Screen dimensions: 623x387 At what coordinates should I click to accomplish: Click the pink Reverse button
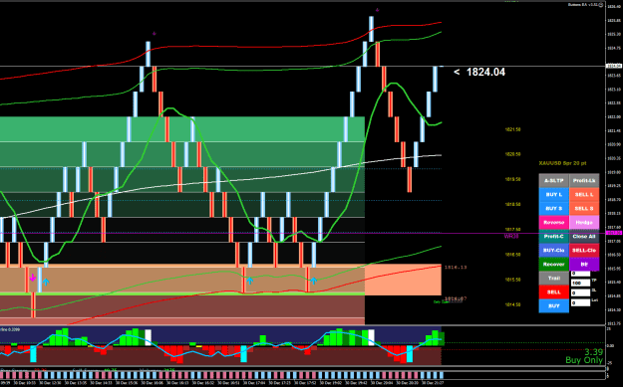coord(554,223)
